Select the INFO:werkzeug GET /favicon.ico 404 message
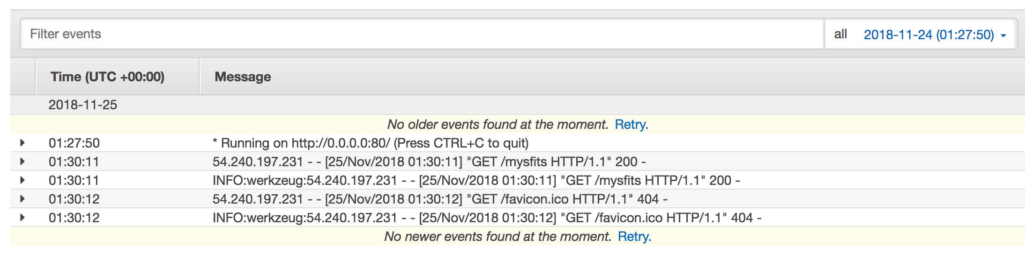Viewport: 1025px width, 254px height. pyautogui.click(x=487, y=218)
